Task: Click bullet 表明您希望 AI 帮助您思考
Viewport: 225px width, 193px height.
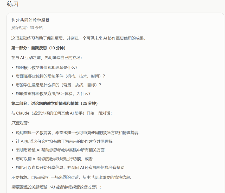Action: (x=60, y=150)
